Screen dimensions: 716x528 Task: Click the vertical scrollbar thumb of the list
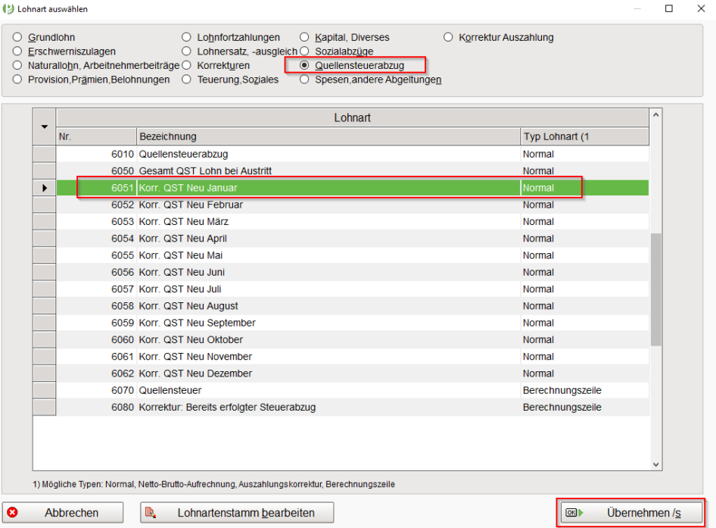[655, 289]
